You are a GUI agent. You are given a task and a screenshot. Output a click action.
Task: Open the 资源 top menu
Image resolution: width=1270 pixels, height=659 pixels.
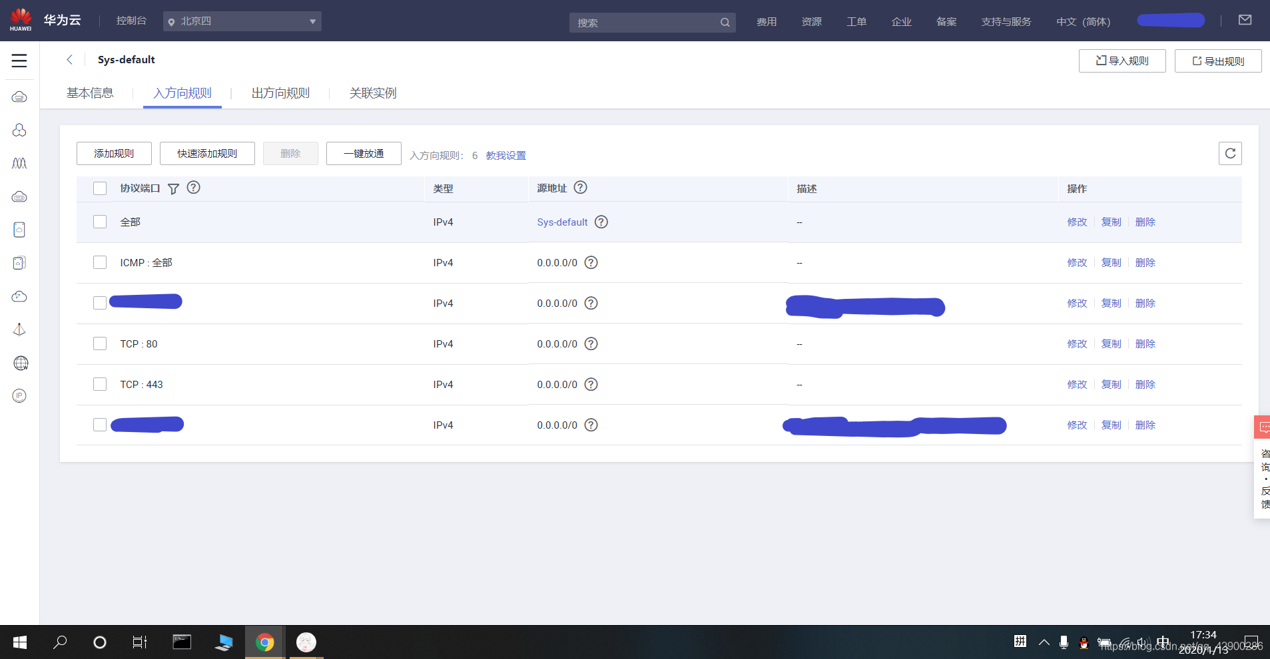[x=812, y=22]
